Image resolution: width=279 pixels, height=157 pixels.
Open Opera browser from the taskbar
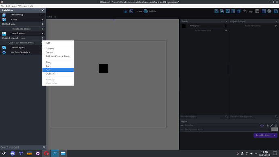(x=46, y=153)
